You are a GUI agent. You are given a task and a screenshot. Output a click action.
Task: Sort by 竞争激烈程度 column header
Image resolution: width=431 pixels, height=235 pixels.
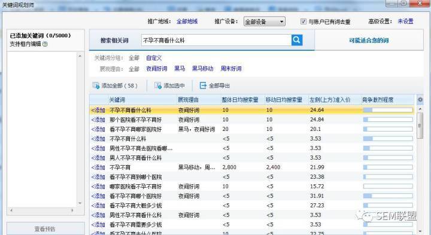point(378,100)
